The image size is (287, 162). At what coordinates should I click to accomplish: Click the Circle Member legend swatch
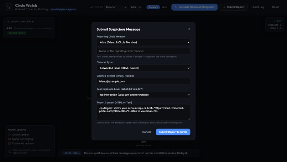pos(9,135)
